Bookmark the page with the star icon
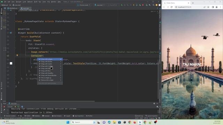This screenshot has height=125, width=223. click(208, 7)
